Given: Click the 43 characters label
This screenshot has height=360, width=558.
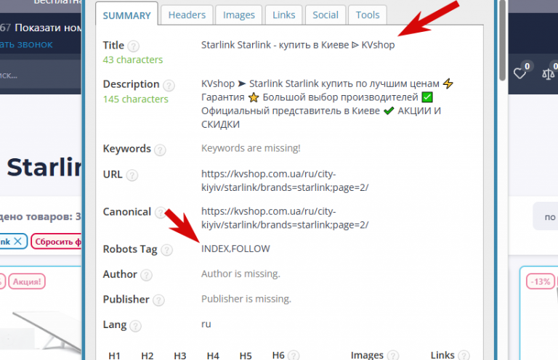Looking at the screenshot, I should 133,60.
